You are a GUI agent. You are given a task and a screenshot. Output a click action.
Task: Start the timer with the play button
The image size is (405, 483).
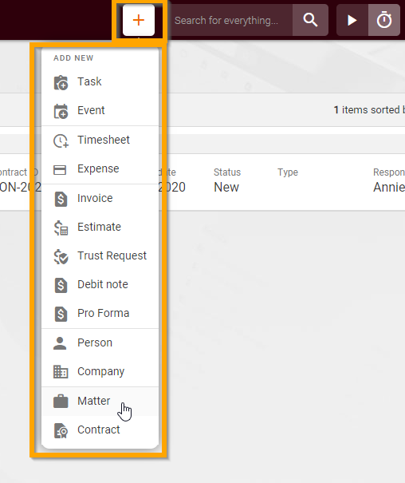[x=352, y=20]
